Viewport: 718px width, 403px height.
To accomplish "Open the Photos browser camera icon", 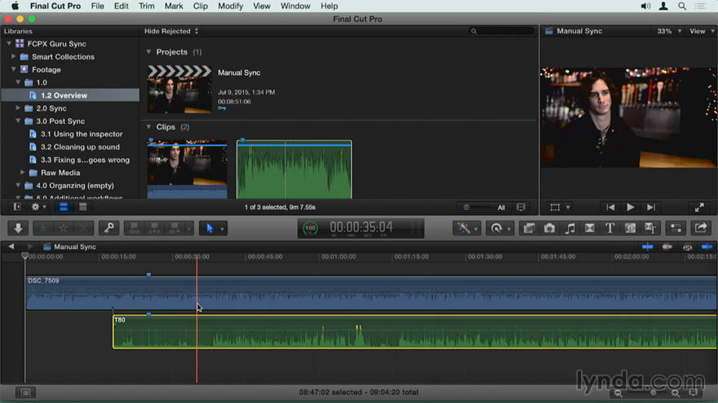I will pyautogui.click(x=549, y=228).
